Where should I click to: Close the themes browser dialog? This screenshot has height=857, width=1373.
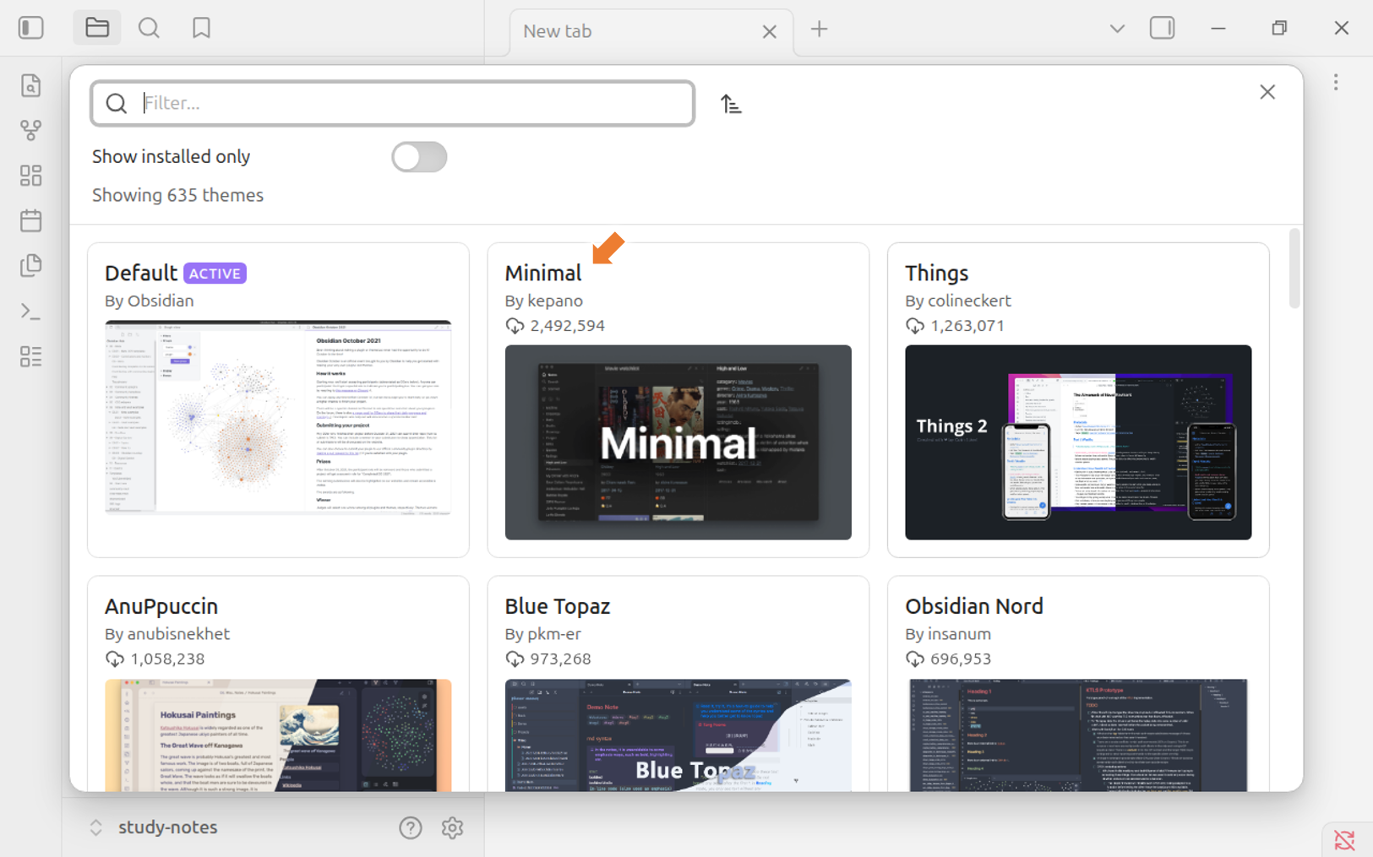coord(1267,92)
